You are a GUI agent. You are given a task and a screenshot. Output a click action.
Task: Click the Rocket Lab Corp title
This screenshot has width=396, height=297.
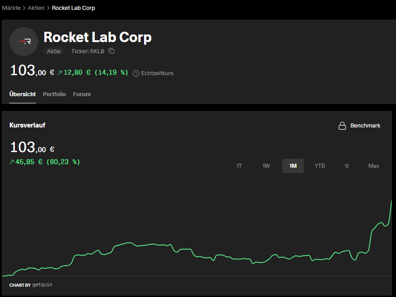click(x=98, y=37)
